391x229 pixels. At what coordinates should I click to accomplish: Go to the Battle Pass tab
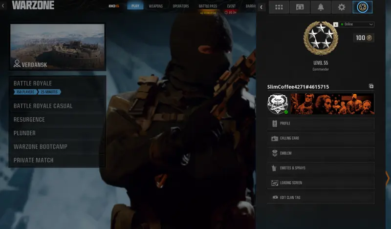[x=208, y=6]
